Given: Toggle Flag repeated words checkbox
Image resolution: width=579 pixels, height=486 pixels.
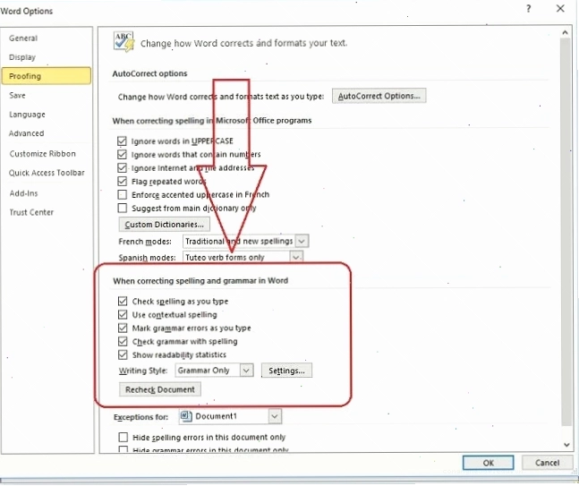Looking at the screenshot, I should tap(122, 181).
